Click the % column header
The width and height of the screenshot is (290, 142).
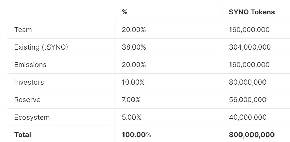click(125, 12)
